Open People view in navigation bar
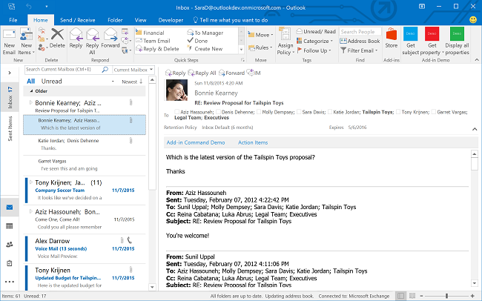This screenshot has height=301, width=482. (9, 244)
